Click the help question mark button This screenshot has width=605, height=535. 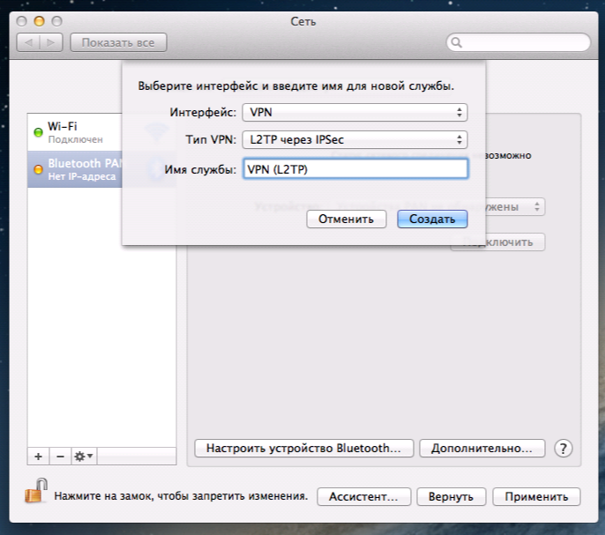click(x=564, y=448)
